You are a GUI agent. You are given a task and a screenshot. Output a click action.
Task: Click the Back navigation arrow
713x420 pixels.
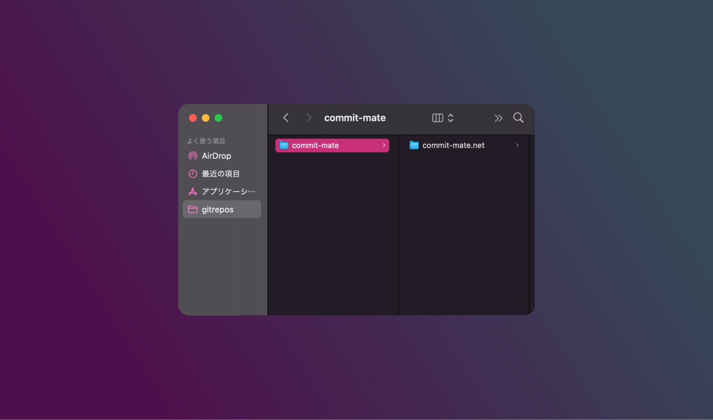[x=286, y=118]
